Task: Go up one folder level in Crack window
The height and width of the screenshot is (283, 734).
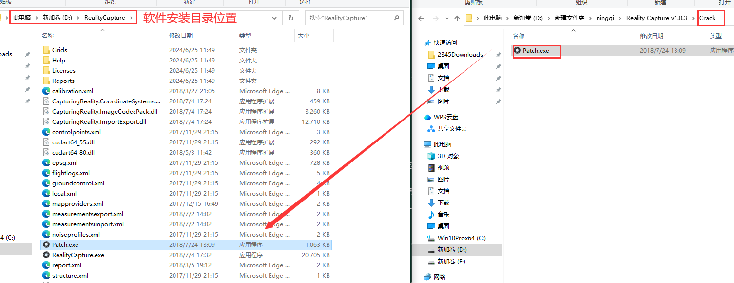Action: (457, 18)
